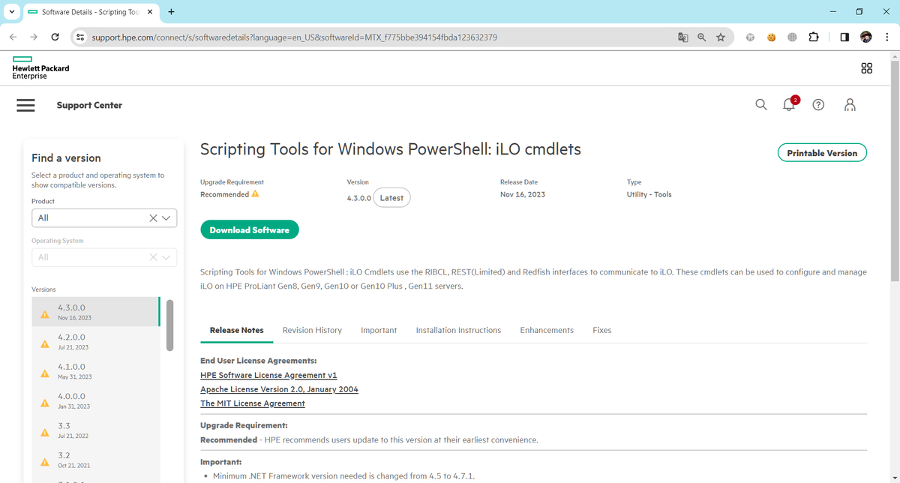
Task: Switch to the Fixes tab
Action: 601,330
